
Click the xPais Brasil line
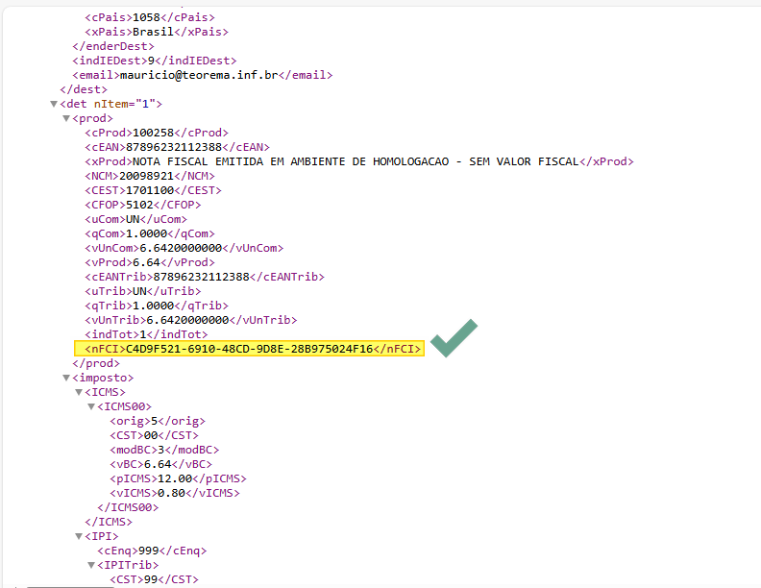pyautogui.click(x=157, y=32)
